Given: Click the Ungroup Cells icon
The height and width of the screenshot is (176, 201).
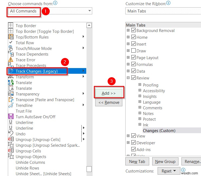Looking at the screenshot, I should pyautogui.click(x=11, y=151).
